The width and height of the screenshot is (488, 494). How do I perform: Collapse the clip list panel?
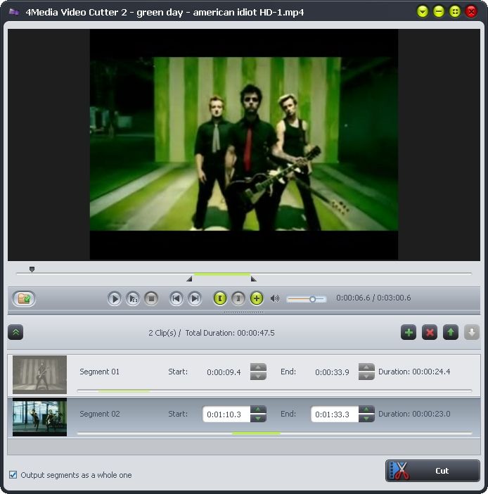click(x=15, y=332)
